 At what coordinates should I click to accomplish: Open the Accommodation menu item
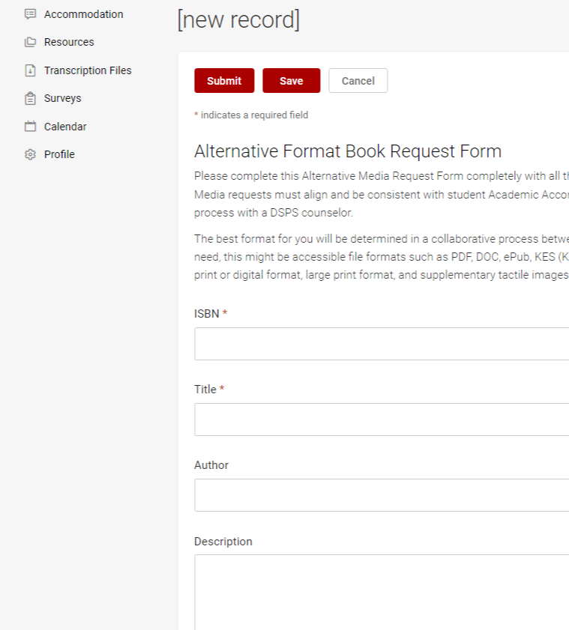point(84,14)
